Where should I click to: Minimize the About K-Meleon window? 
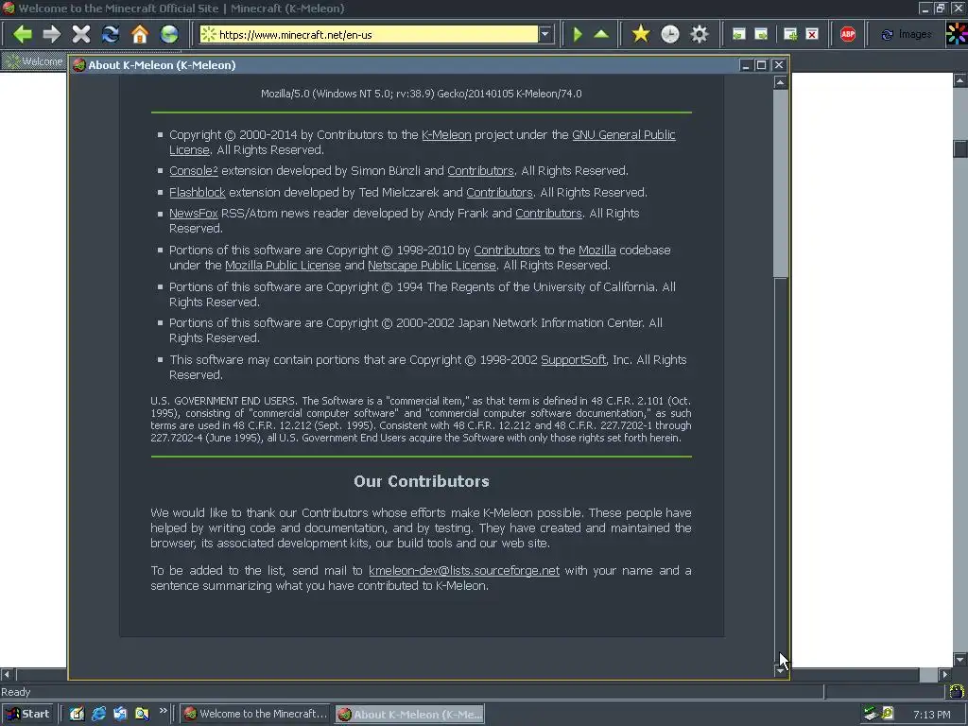pos(746,65)
